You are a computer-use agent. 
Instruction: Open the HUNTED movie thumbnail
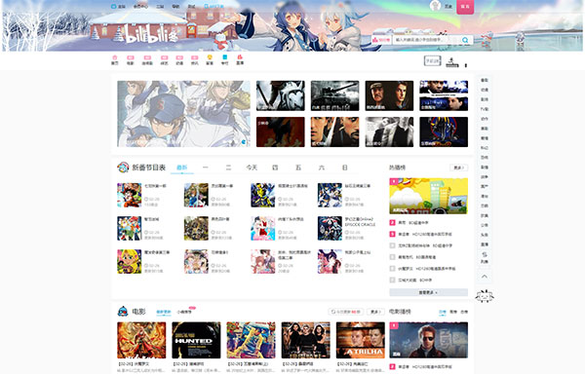[196, 340]
